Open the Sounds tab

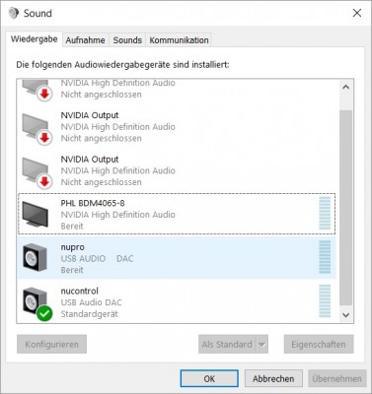(x=127, y=40)
